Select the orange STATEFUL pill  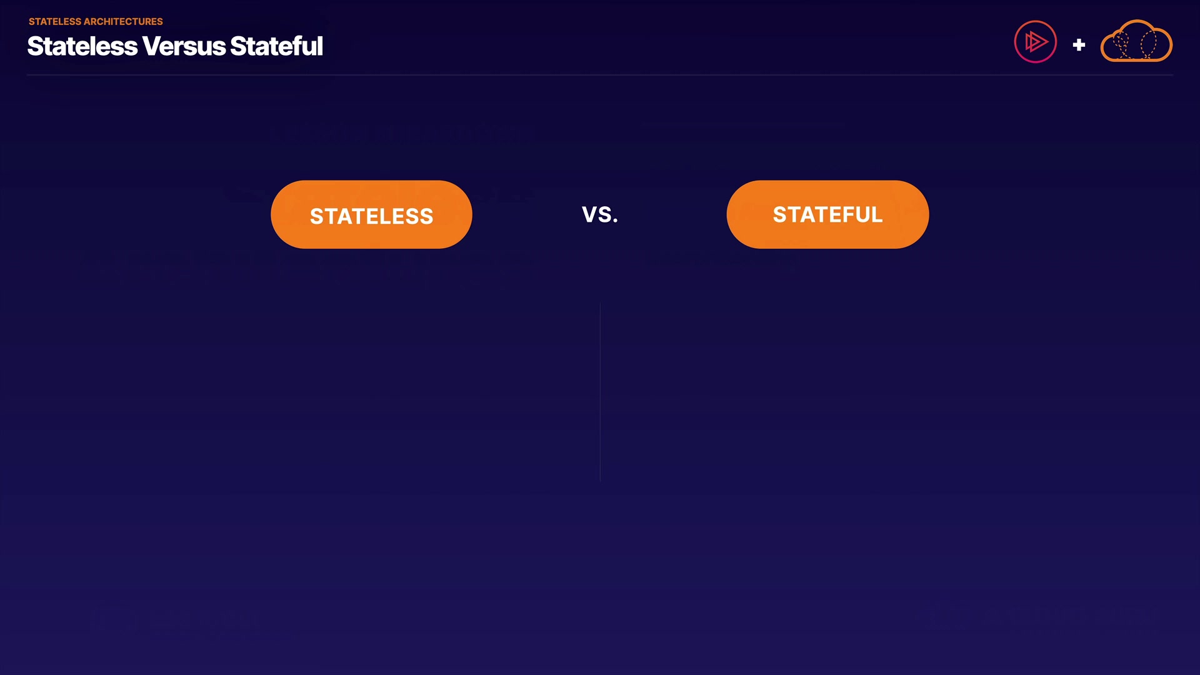click(x=827, y=214)
